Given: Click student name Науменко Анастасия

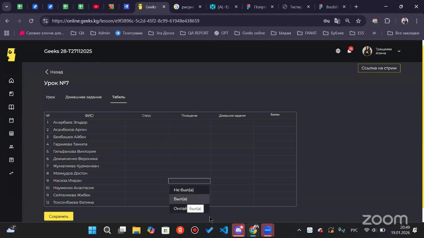Looking at the screenshot, I should (x=74, y=188).
